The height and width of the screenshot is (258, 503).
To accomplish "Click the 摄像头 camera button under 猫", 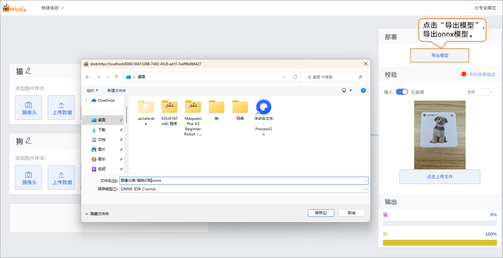I will [x=28, y=108].
